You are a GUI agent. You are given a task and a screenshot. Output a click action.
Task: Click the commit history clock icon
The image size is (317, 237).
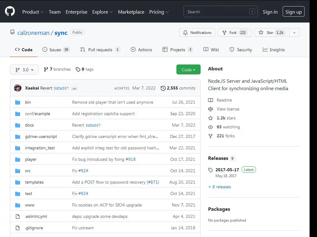[x=163, y=88]
